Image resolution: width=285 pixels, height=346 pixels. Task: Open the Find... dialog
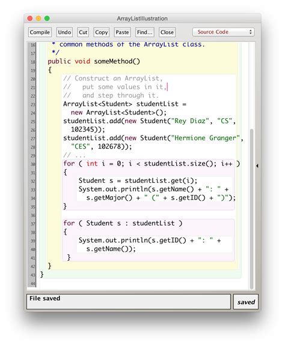[x=145, y=32]
